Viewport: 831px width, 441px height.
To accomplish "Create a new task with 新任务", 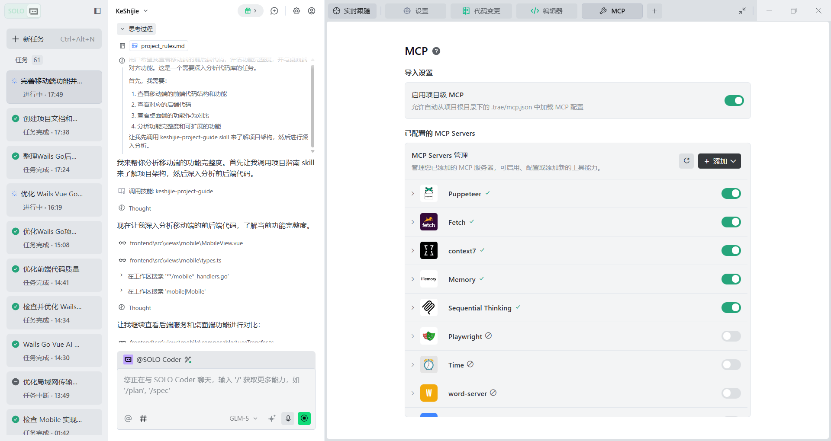I will [x=54, y=39].
